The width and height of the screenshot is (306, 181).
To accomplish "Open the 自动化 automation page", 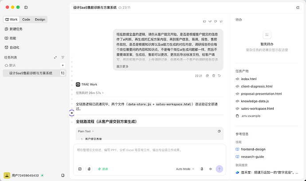I will [12, 47].
